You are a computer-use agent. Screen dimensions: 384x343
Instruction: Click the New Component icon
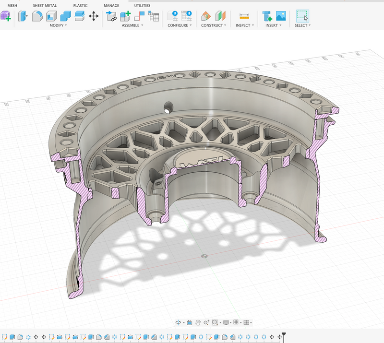[125, 16]
